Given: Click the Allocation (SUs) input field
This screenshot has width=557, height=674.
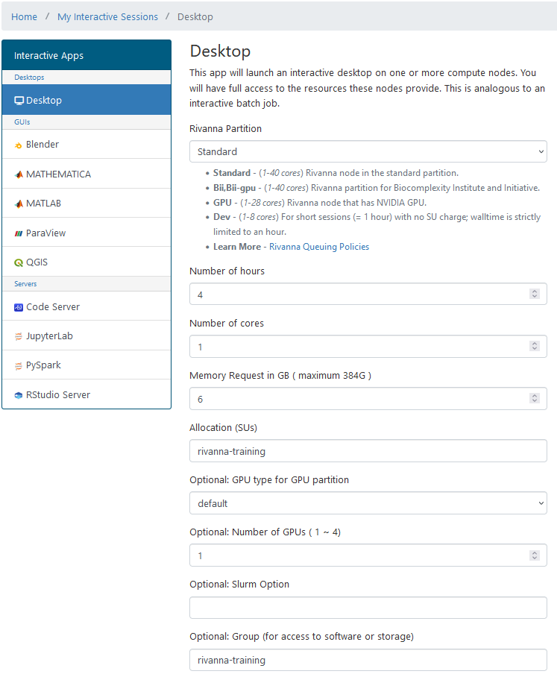Looking at the screenshot, I should 368,451.
